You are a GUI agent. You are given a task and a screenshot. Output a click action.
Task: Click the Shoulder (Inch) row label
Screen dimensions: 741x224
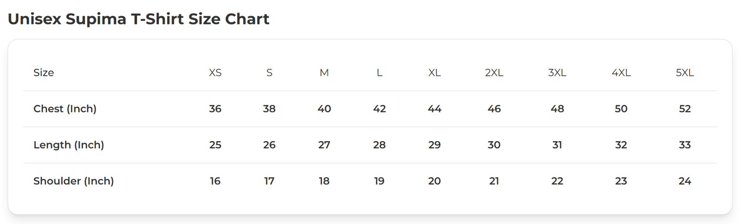(74, 181)
